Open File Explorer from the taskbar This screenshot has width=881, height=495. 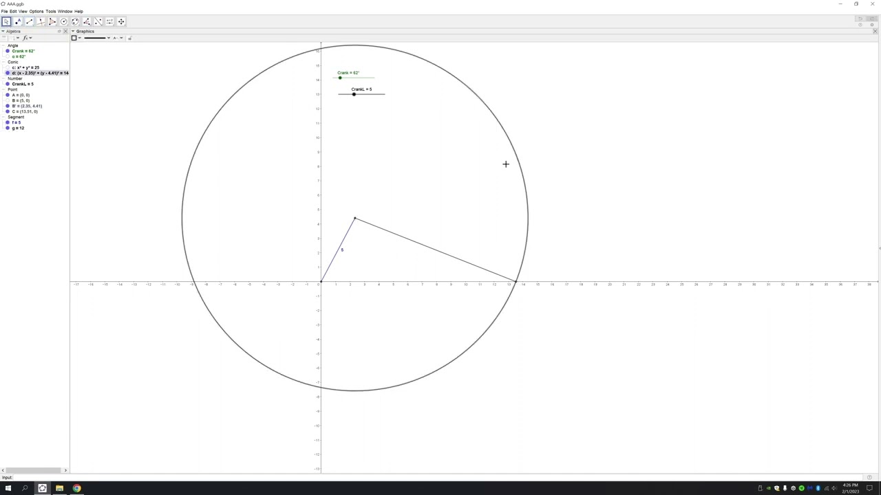pyautogui.click(x=59, y=488)
